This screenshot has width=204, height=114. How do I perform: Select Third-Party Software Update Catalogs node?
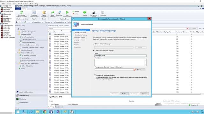[x=33, y=47]
